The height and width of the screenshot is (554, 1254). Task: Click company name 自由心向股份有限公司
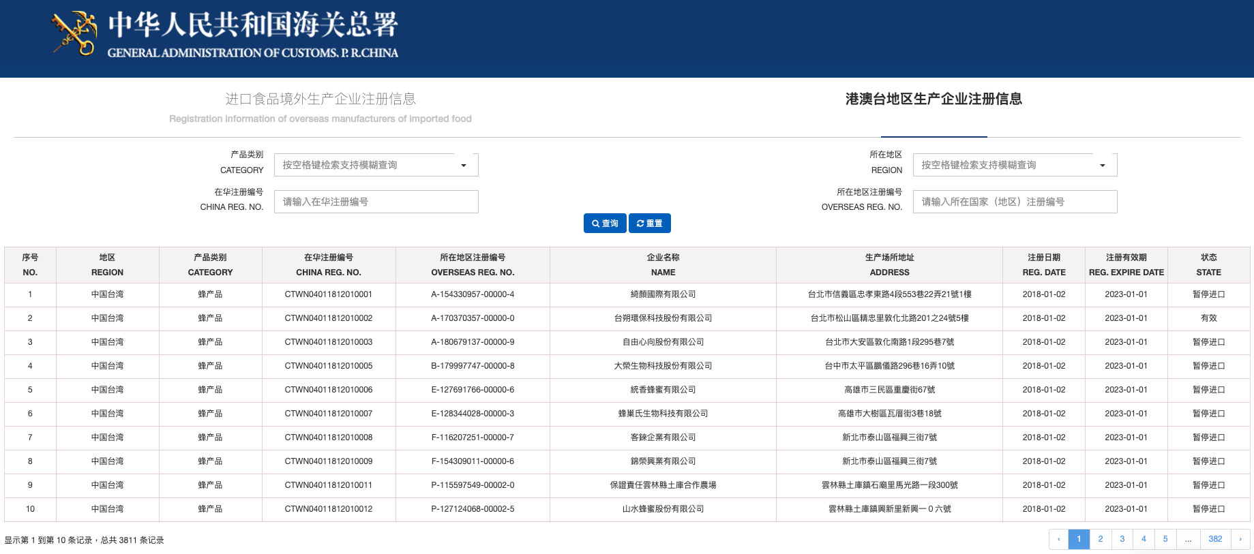[663, 342]
